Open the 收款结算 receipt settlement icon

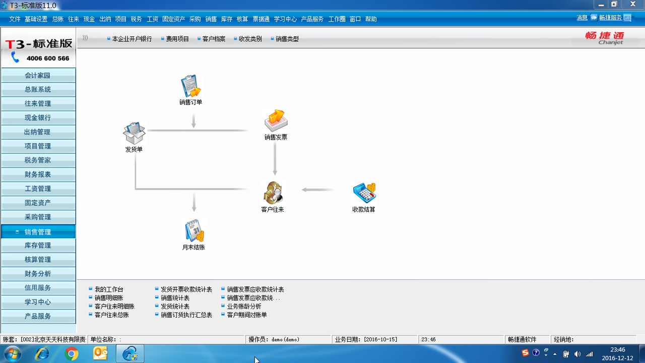point(364,193)
